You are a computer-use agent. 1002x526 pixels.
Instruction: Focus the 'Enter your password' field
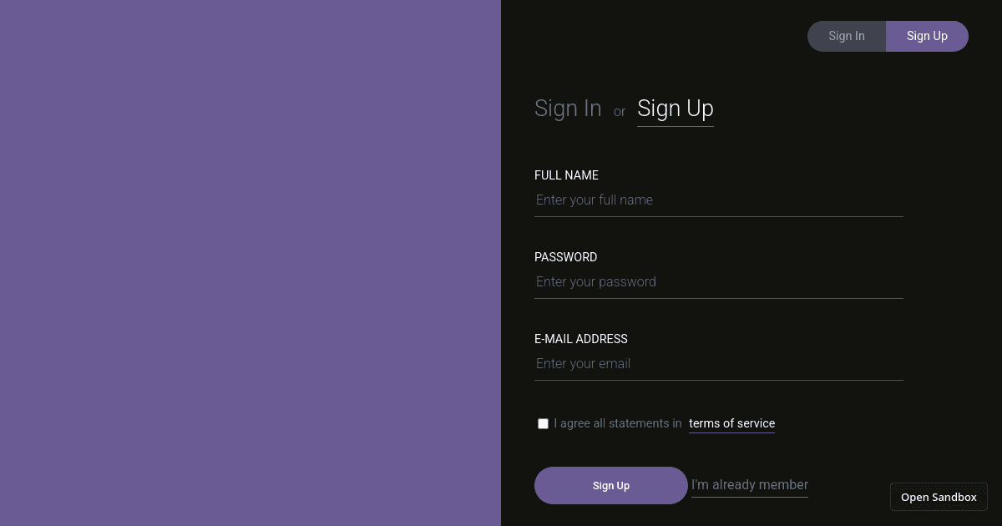point(718,281)
